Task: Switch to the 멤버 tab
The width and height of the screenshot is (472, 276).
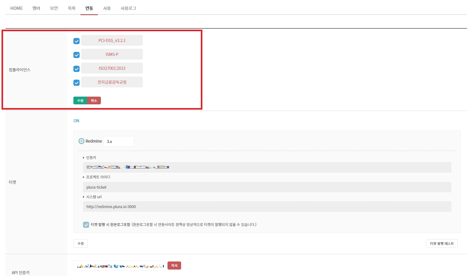Action: 36,8
